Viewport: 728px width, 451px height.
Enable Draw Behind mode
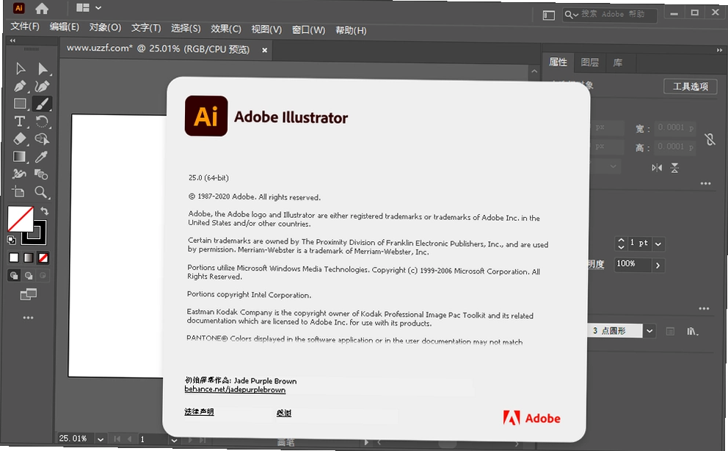pyautogui.click(x=29, y=276)
